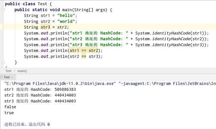Click the main() breadcrumb

pos(22,71)
